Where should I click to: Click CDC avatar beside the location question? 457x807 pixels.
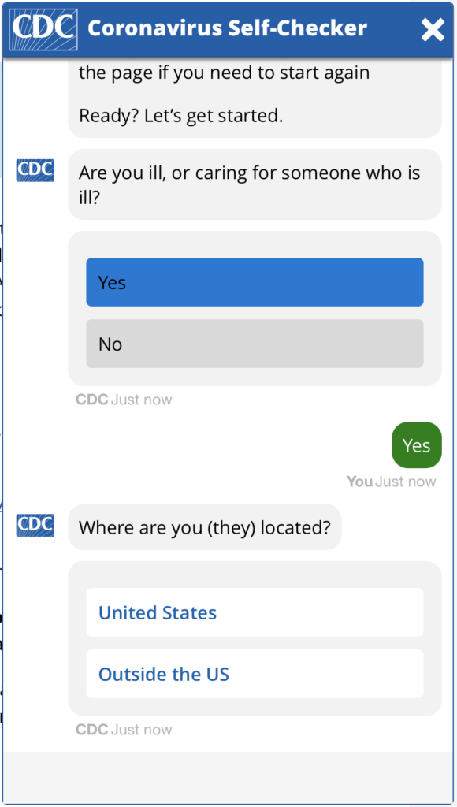click(x=35, y=525)
